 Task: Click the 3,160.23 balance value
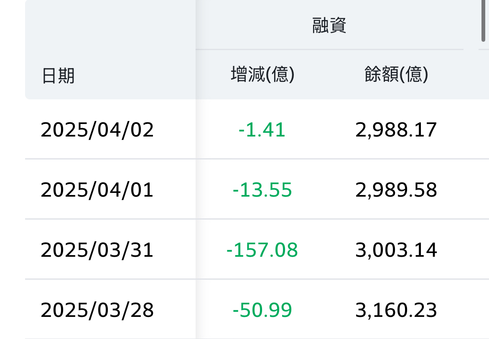click(396, 310)
